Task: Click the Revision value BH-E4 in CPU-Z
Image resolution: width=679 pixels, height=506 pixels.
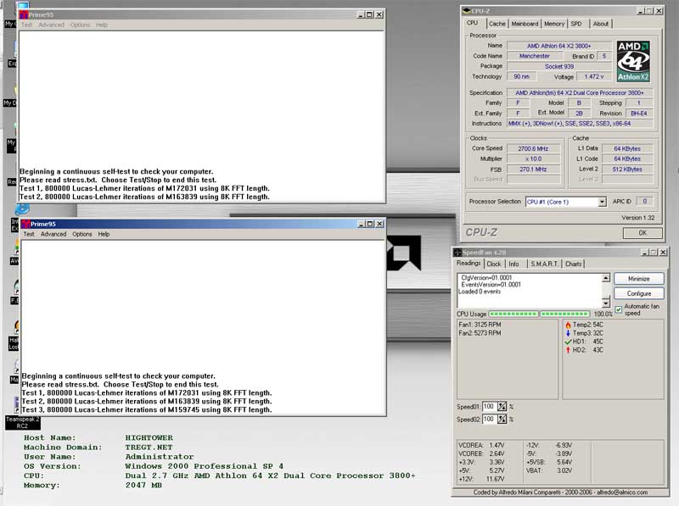Action: (639, 113)
